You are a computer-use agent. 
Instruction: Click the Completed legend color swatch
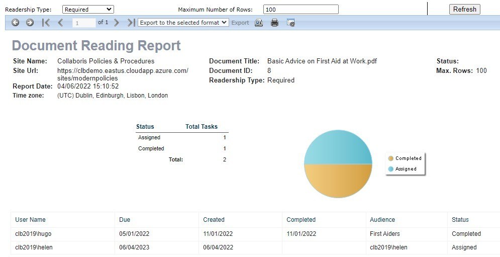click(390, 158)
